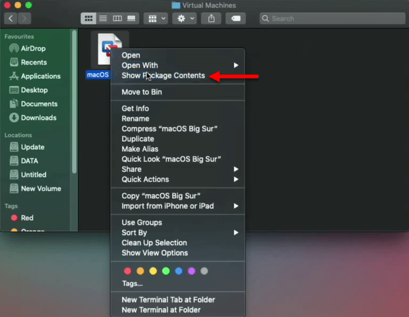This screenshot has height=317, width=409.
Task: Open the group-by arrangement dropdown
Action: click(156, 19)
